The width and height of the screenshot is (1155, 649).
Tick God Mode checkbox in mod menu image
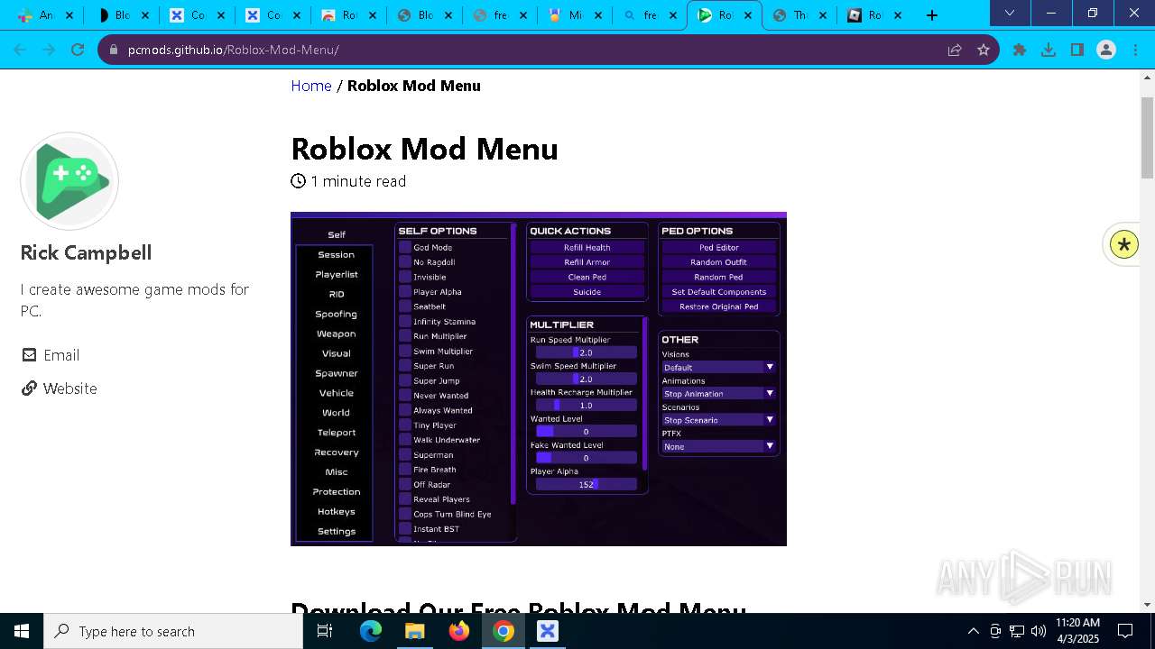pyautogui.click(x=405, y=247)
